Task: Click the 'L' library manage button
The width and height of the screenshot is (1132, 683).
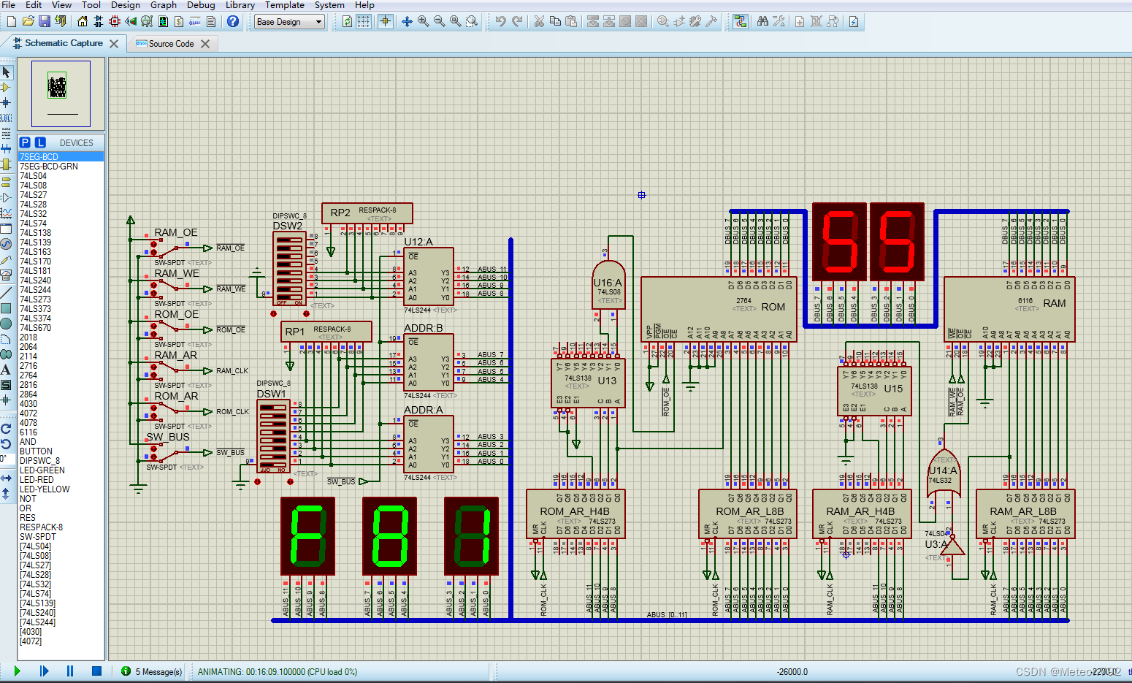Action: pos(40,142)
